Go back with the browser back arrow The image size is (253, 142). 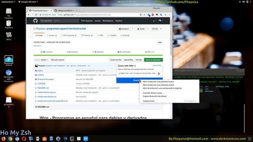pyautogui.click(x=29, y=15)
